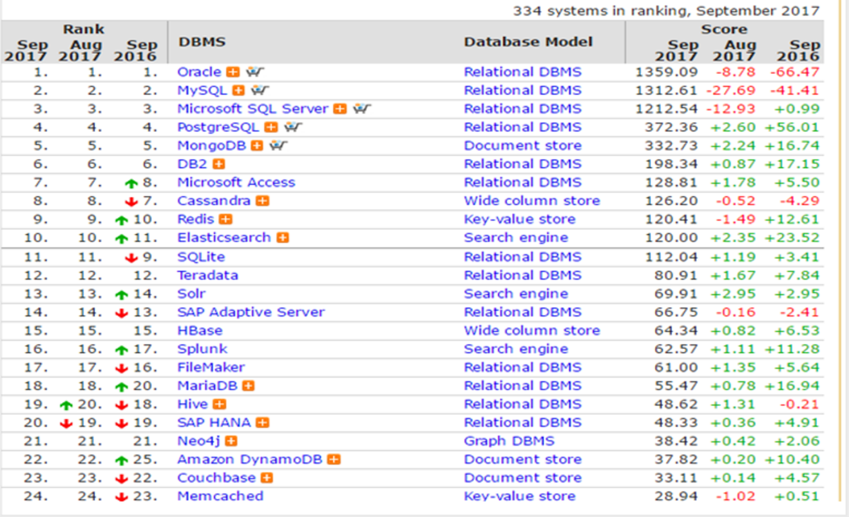The image size is (849, 517).
Task: Click the green up arrow in Microsoft Access row
Action: point(131,184)
